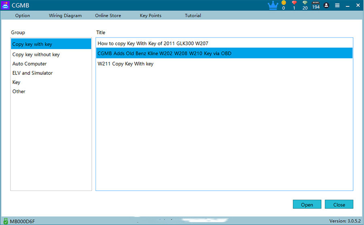Select W211 Copy Key With key tutorial

tap(224, 64)
